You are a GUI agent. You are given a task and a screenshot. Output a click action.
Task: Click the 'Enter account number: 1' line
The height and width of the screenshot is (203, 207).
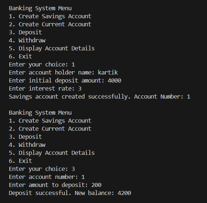pyautogui.click(x=47, y=177)
